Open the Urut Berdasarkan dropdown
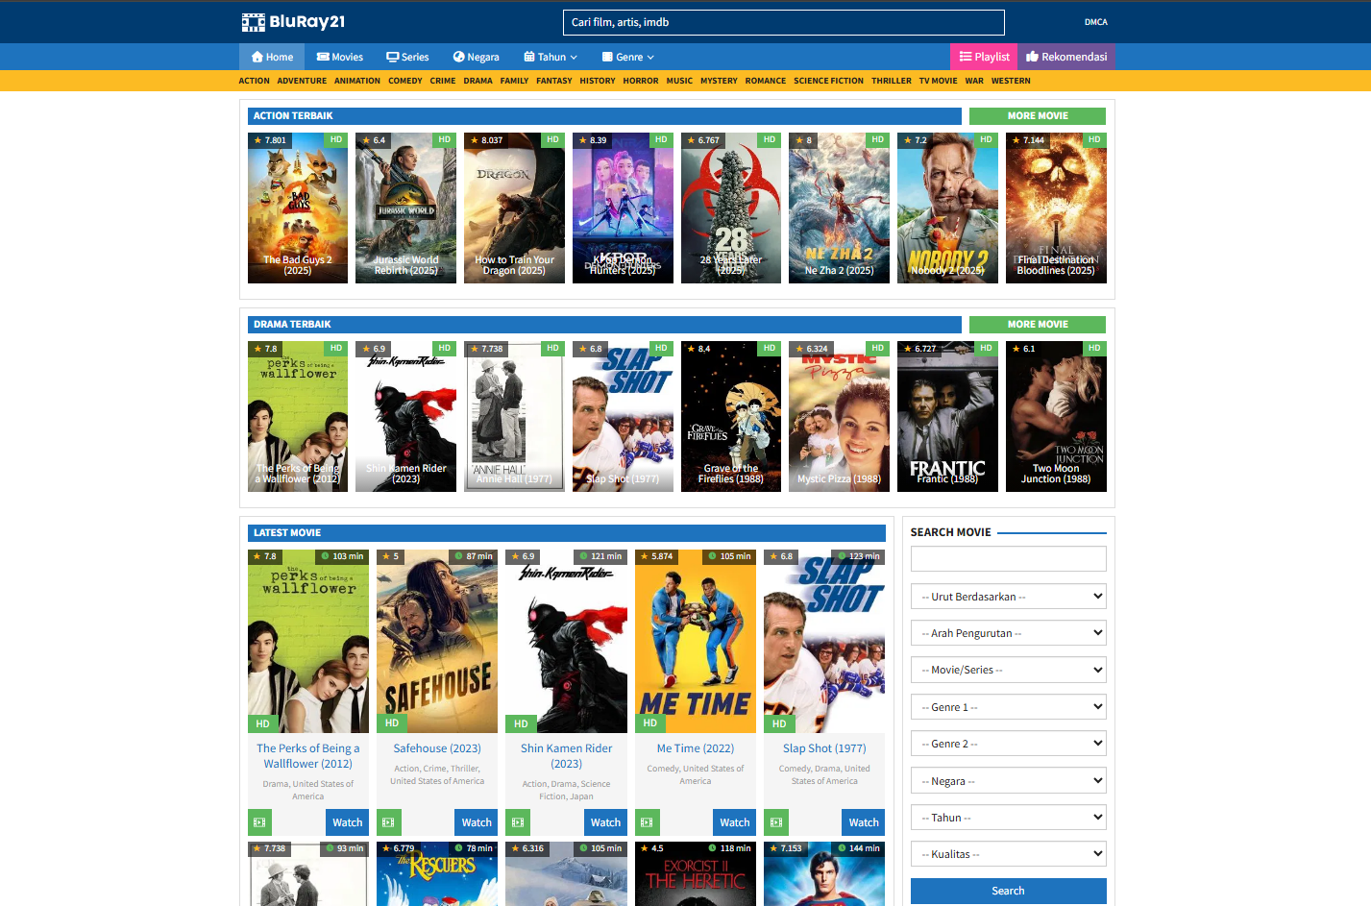1371x906 pixels. (1008, 597)
